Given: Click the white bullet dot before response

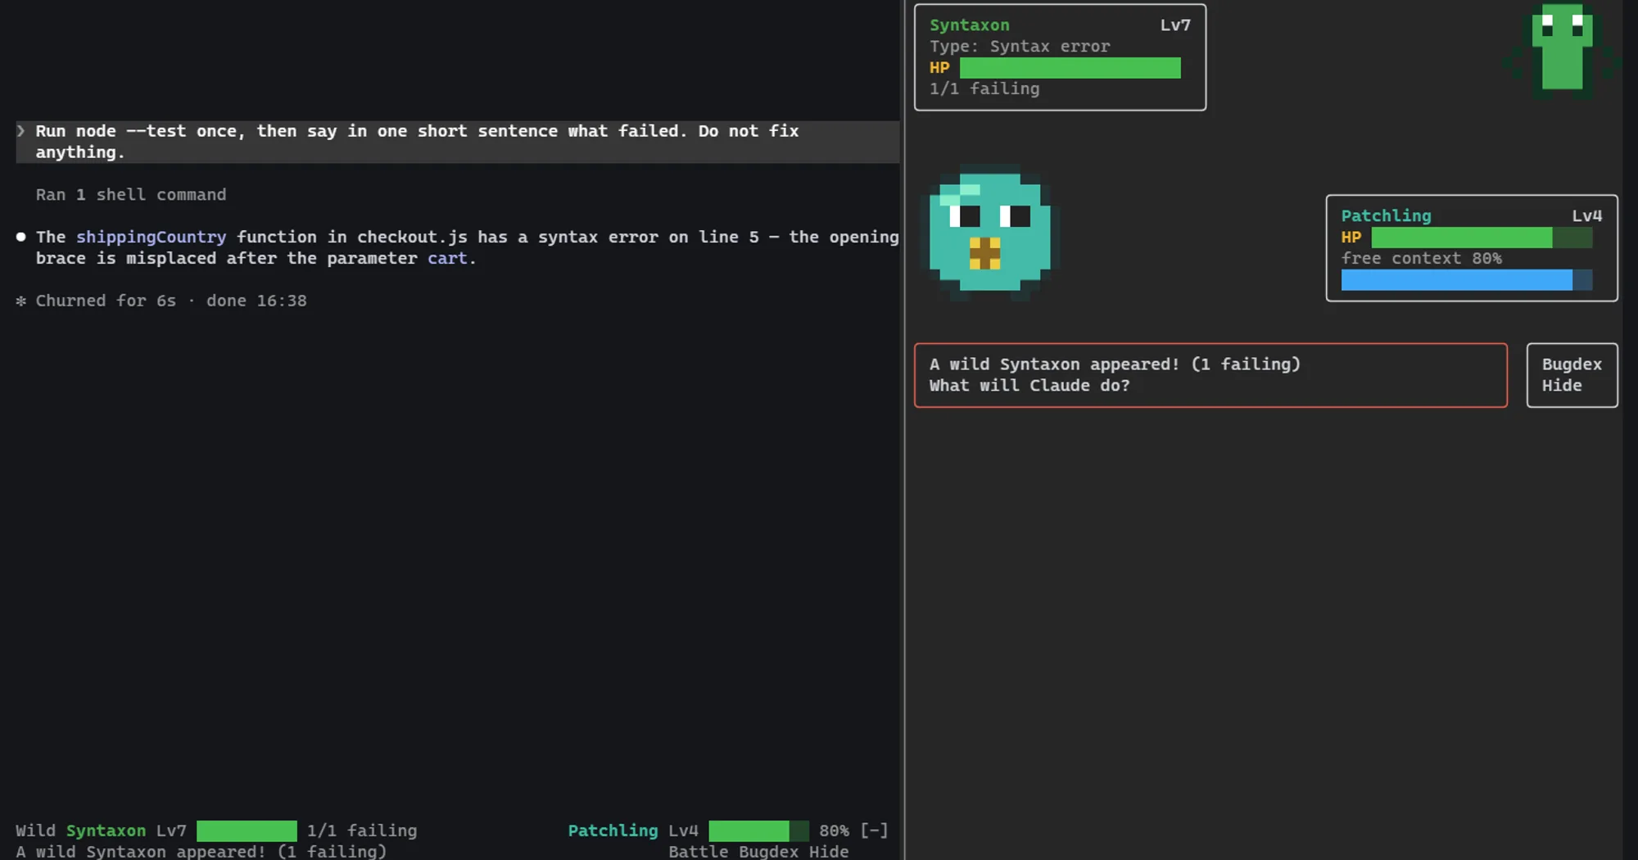Looking at the screenshot, I should click(21, 237).
